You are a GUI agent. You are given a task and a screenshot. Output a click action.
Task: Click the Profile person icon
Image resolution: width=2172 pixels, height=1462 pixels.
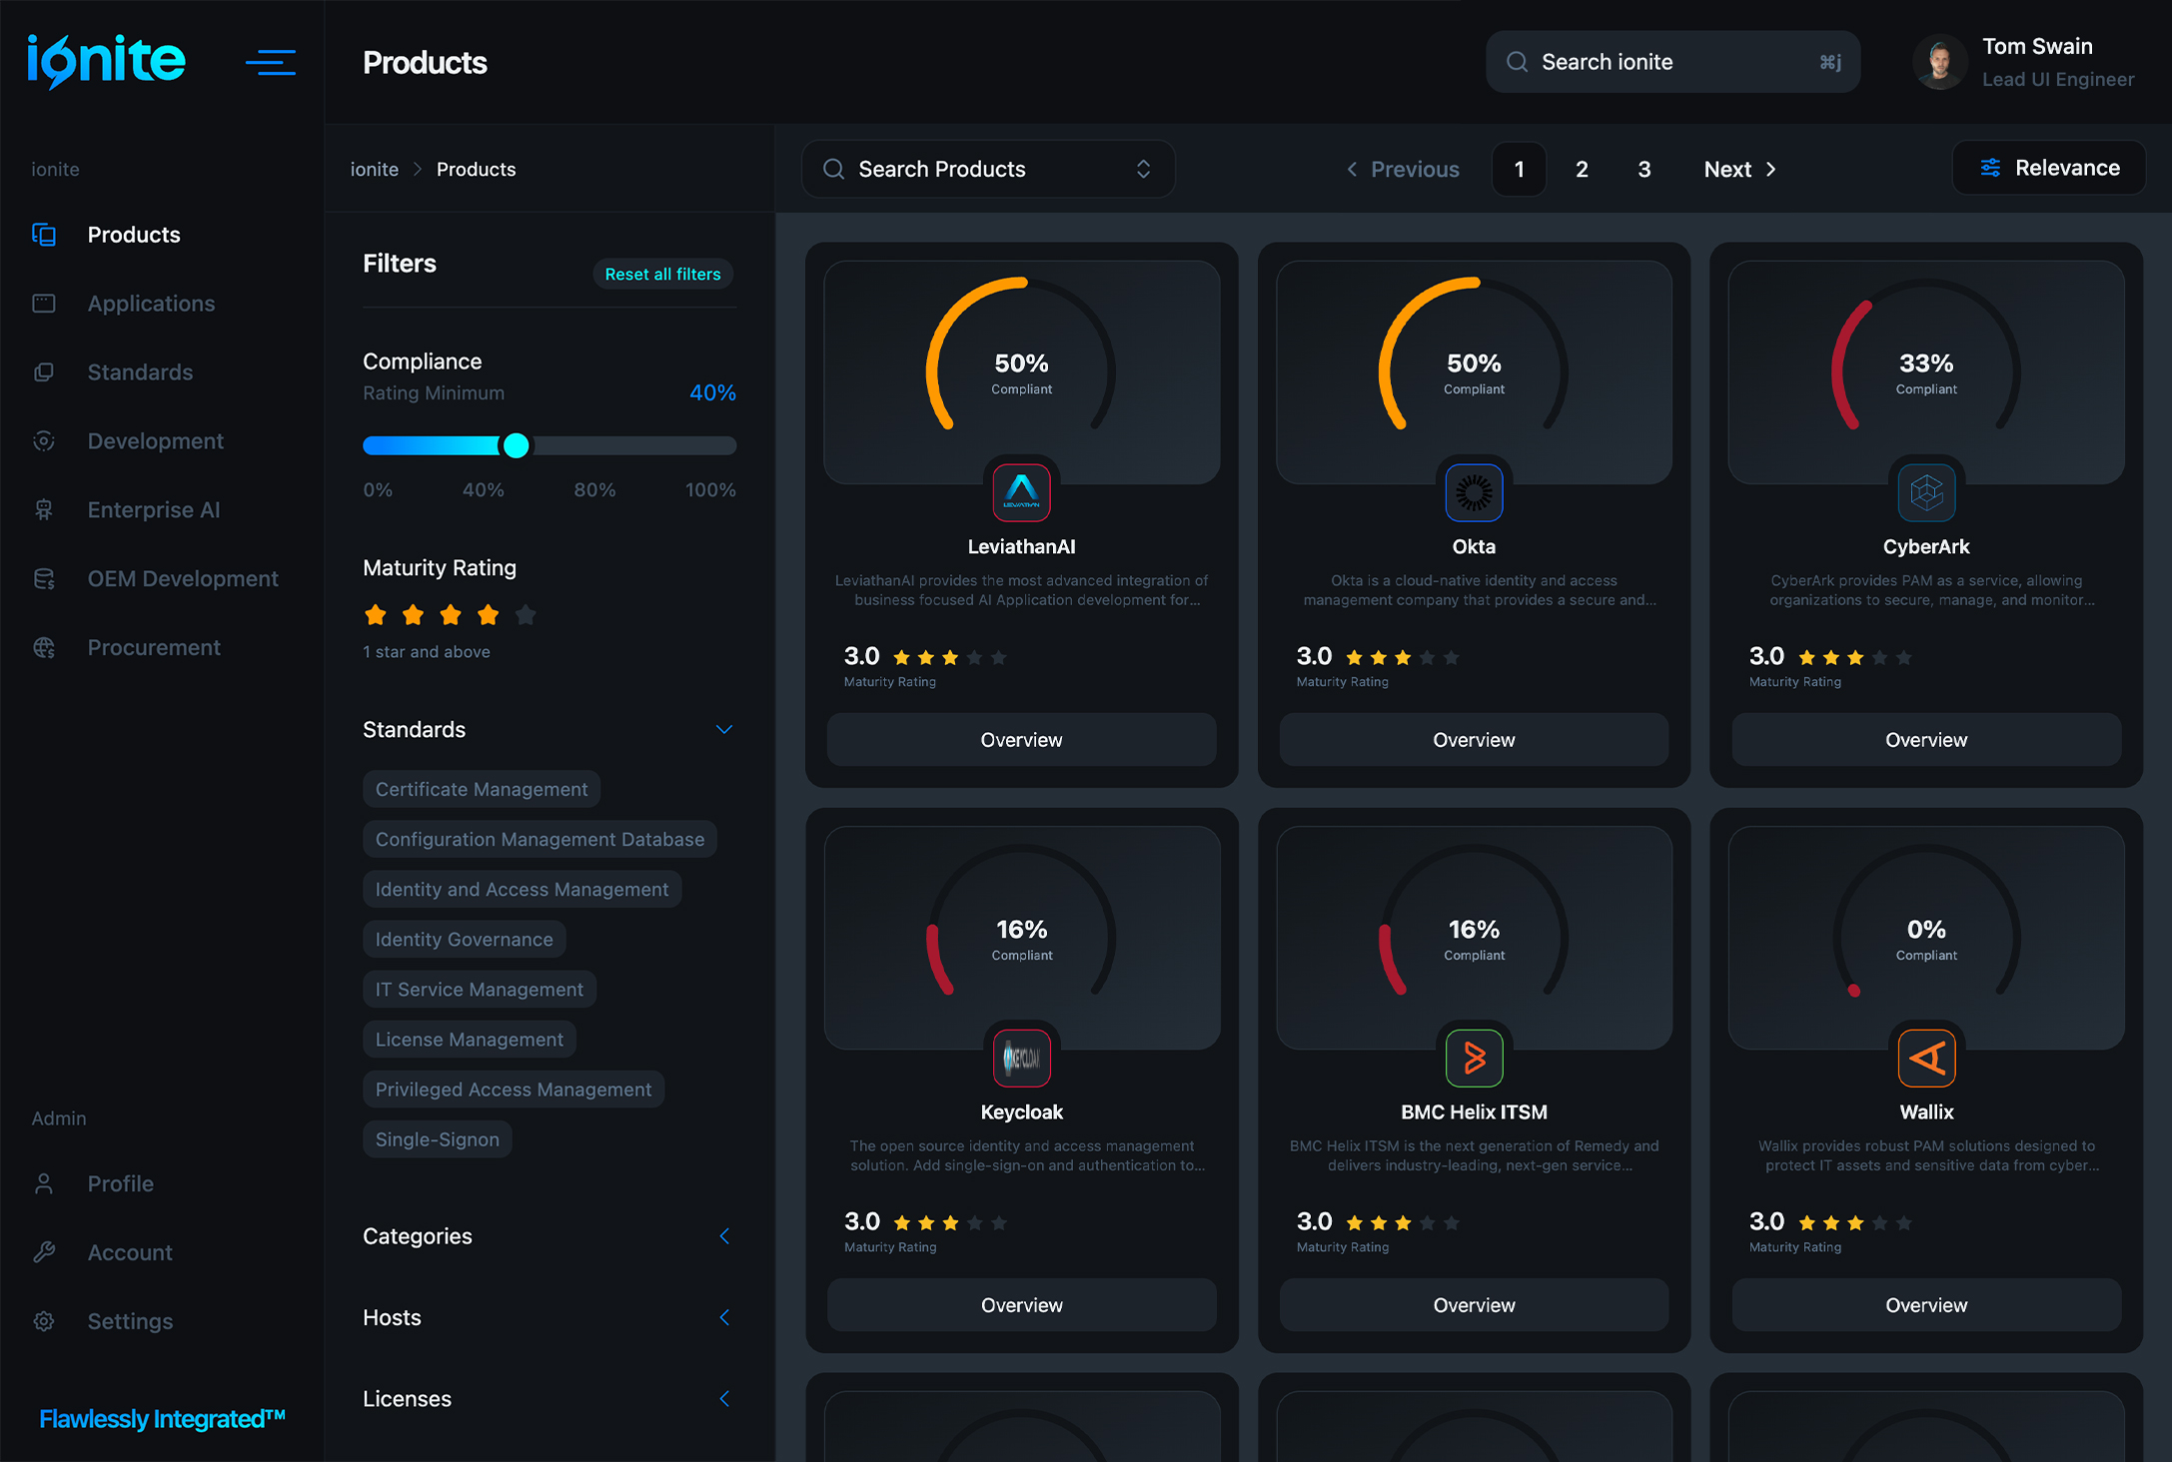[x=44, y=1184]
